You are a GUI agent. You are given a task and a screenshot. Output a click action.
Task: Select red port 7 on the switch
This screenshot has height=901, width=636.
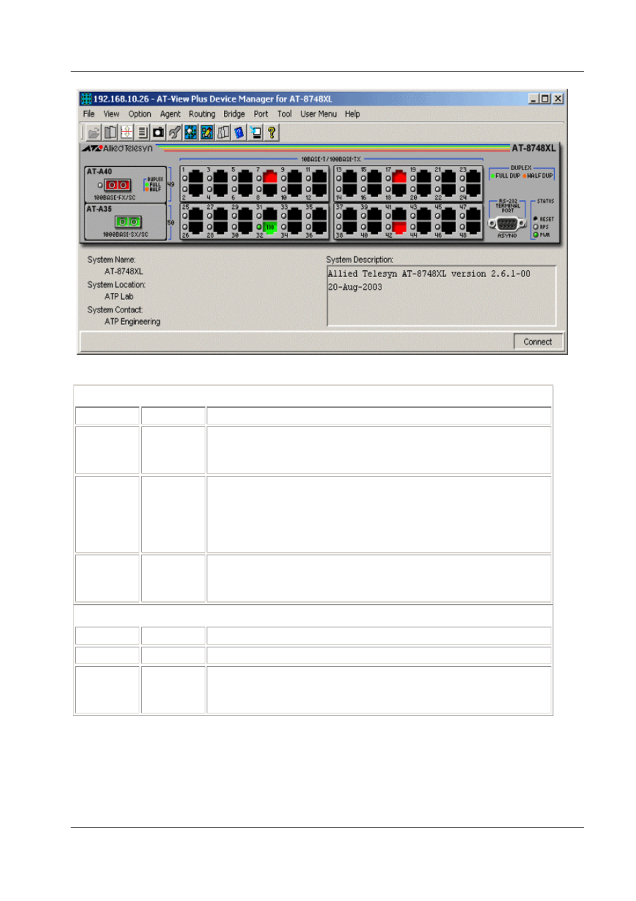[269, 177]
